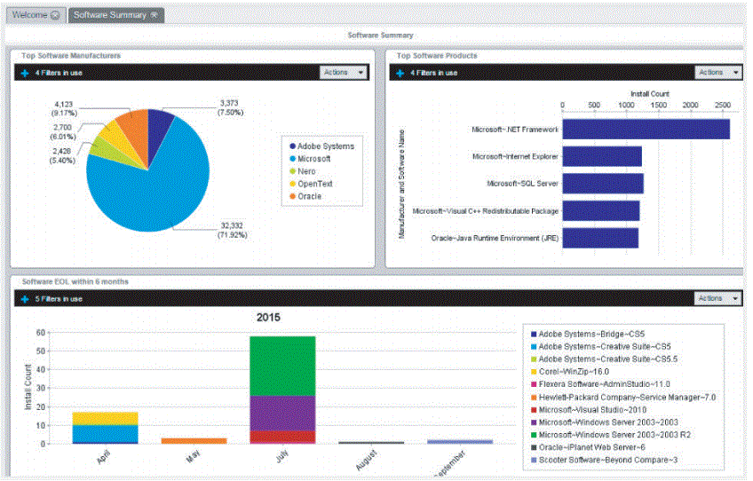Click the Oracle Java Runtime Environment bar
753x481 pixels.
[600, 238]
